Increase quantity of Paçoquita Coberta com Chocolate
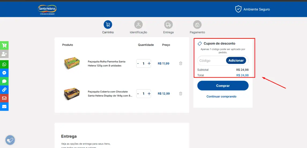 [149, 94]
